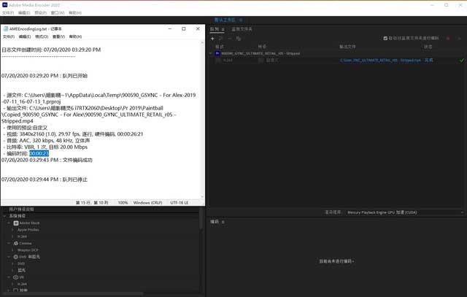
Task: Click the 100% zoom status entry
Action: click(x=123, y=203)
